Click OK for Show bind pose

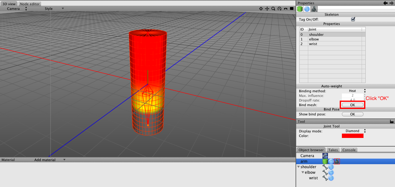click(x=352, y=114)
